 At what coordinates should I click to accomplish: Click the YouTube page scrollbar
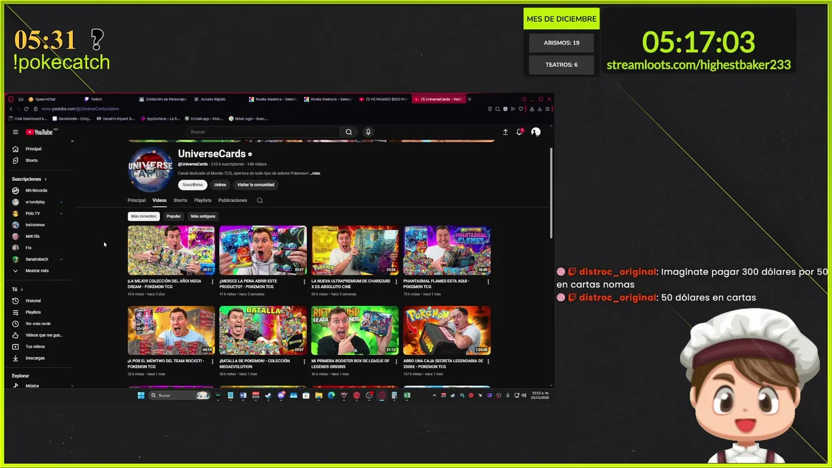pos(551,192)
